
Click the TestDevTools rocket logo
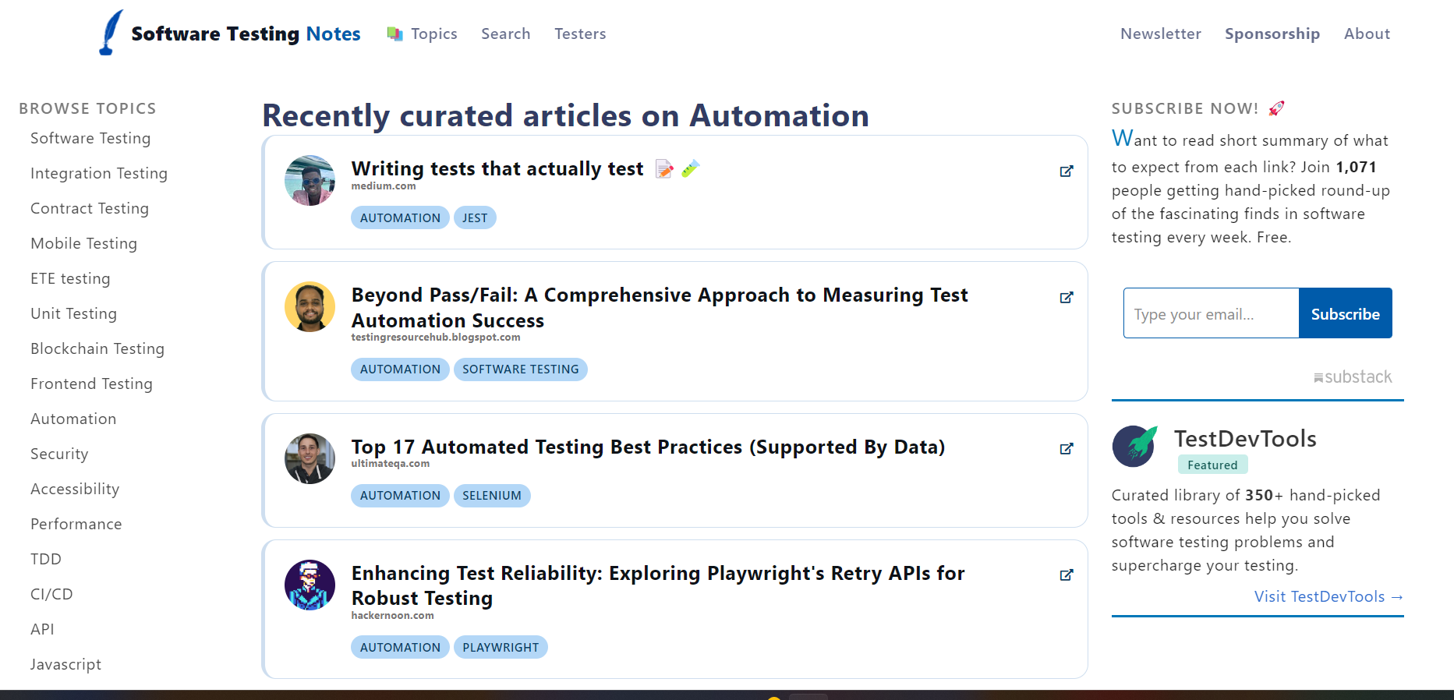tap(1134, 446)
